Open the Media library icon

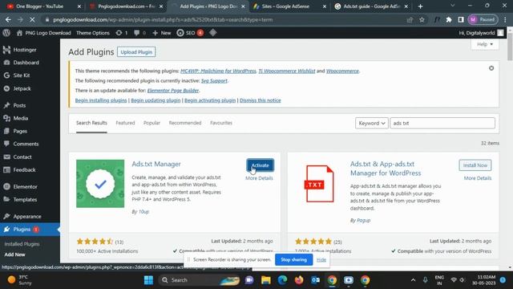(x=6, y=118)
